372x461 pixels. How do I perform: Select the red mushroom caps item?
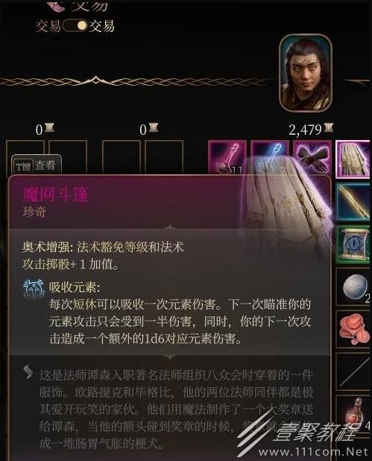coord(353,329)
